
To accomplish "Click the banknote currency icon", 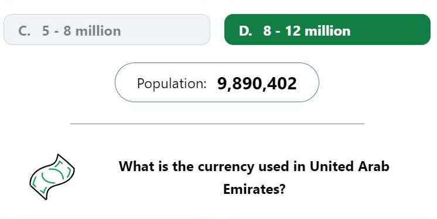I will pos(52,177).
